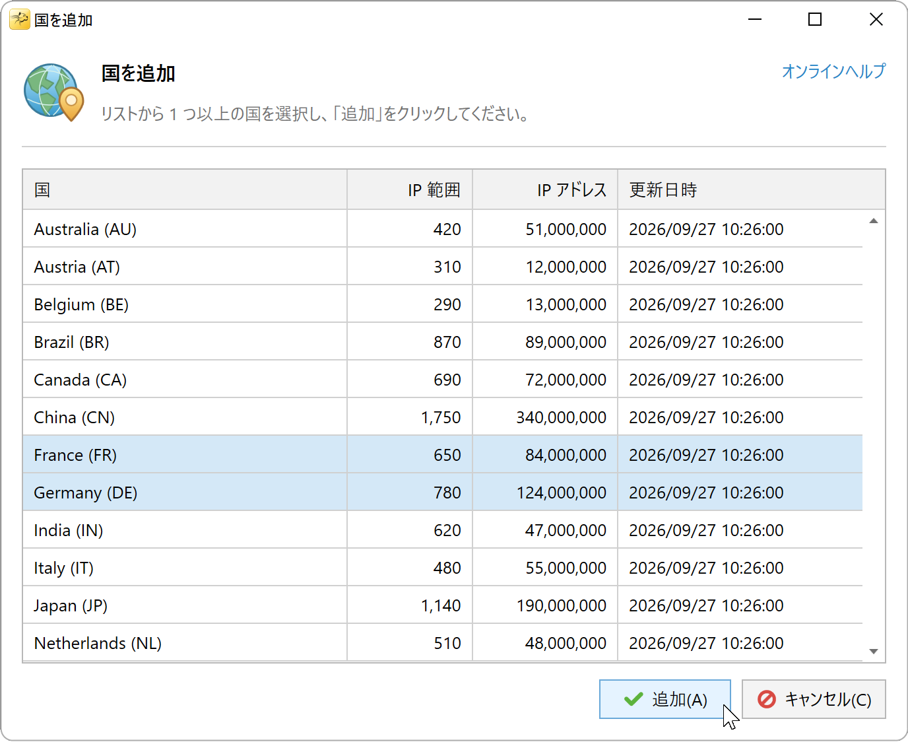Select the Belgium (BE) row
The width and height of the screenshot is (908, 750).
click(x=443, y=304)
